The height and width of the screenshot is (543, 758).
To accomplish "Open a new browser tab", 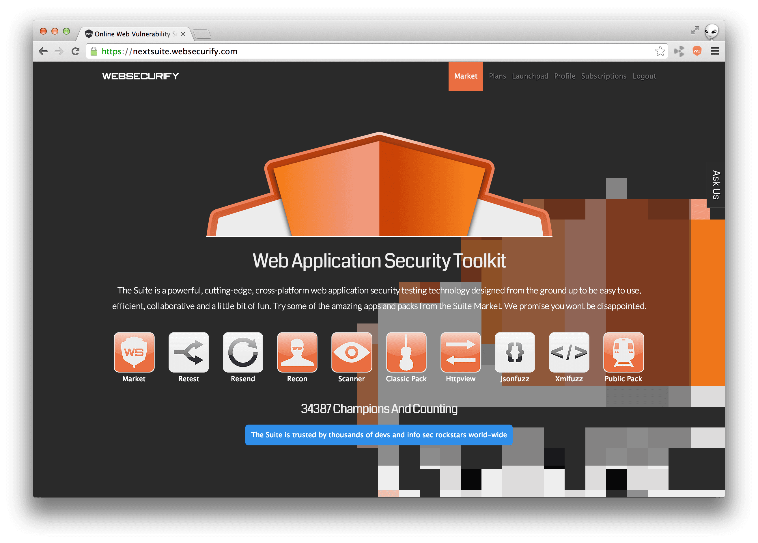I will (202, 34).
